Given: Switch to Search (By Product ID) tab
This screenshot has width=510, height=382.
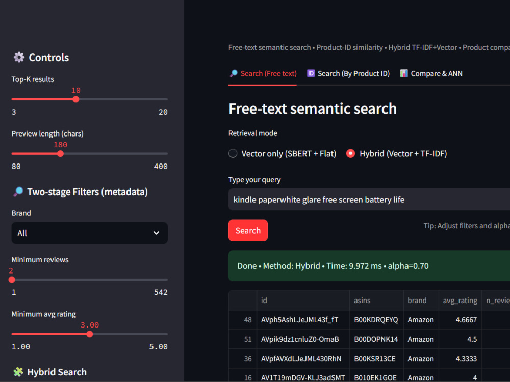Looking at the screenshot, I should click(x=348, y=74).
